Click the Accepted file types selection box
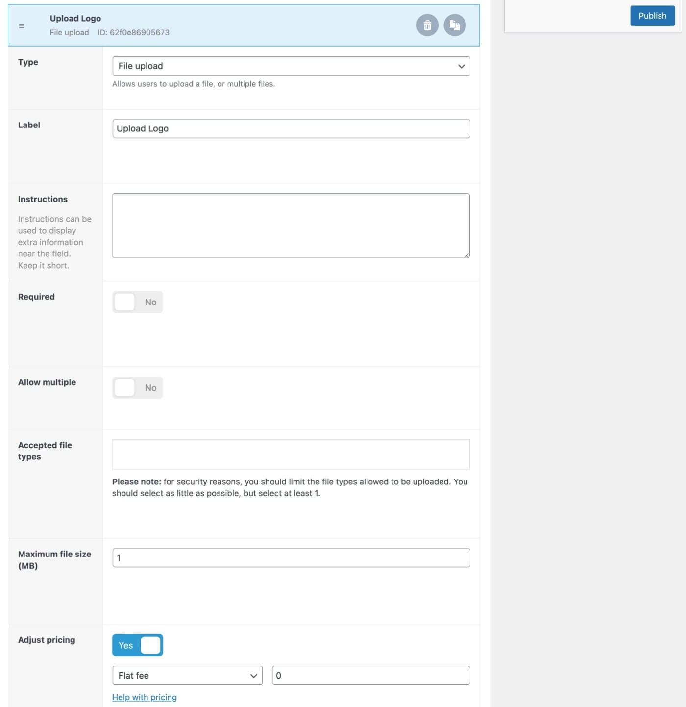The image size is (686, 707). [291, 454]
